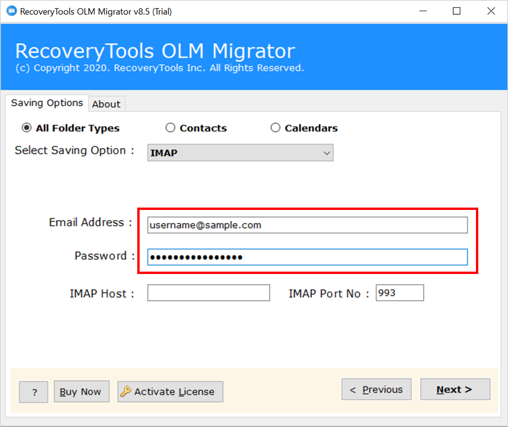This screenshot has height=427, width=508.
Task: Proceed with the Next button
Action: pos(455,390)
